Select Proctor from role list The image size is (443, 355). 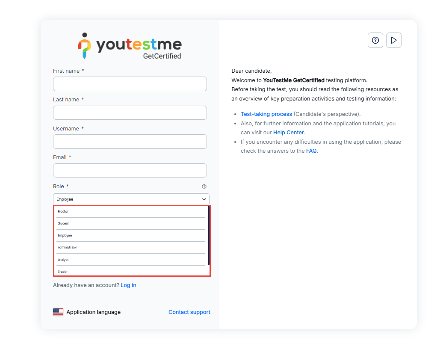[x=63, y=211]
